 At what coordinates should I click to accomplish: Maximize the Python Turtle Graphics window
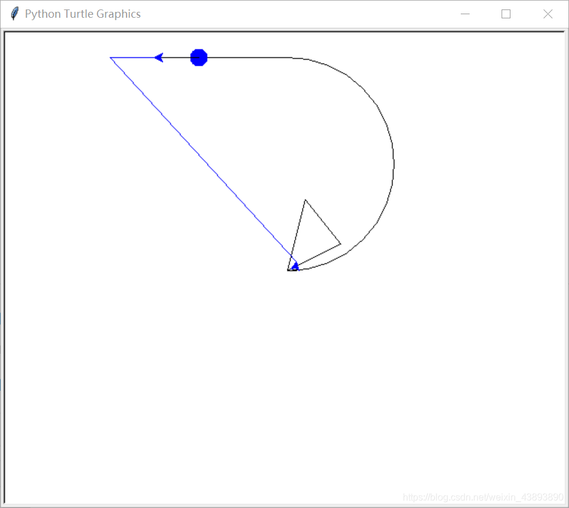[506, 14]
